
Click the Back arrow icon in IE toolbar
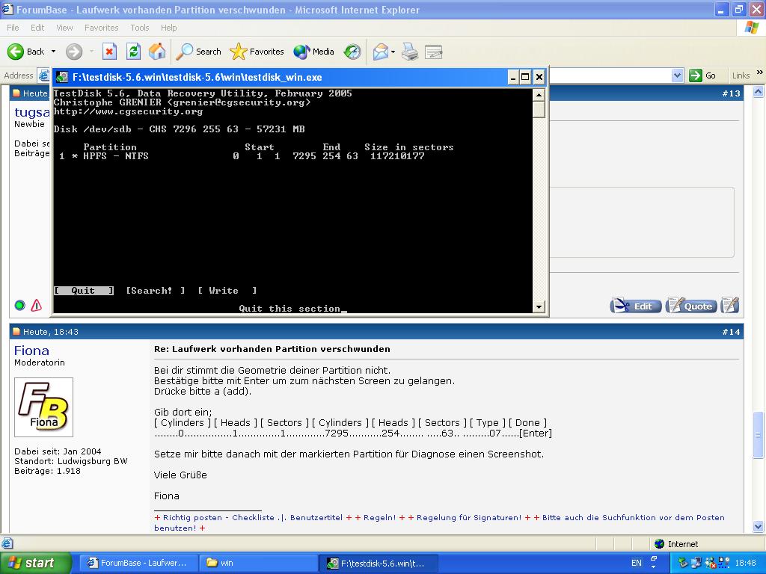pos(16,52)
